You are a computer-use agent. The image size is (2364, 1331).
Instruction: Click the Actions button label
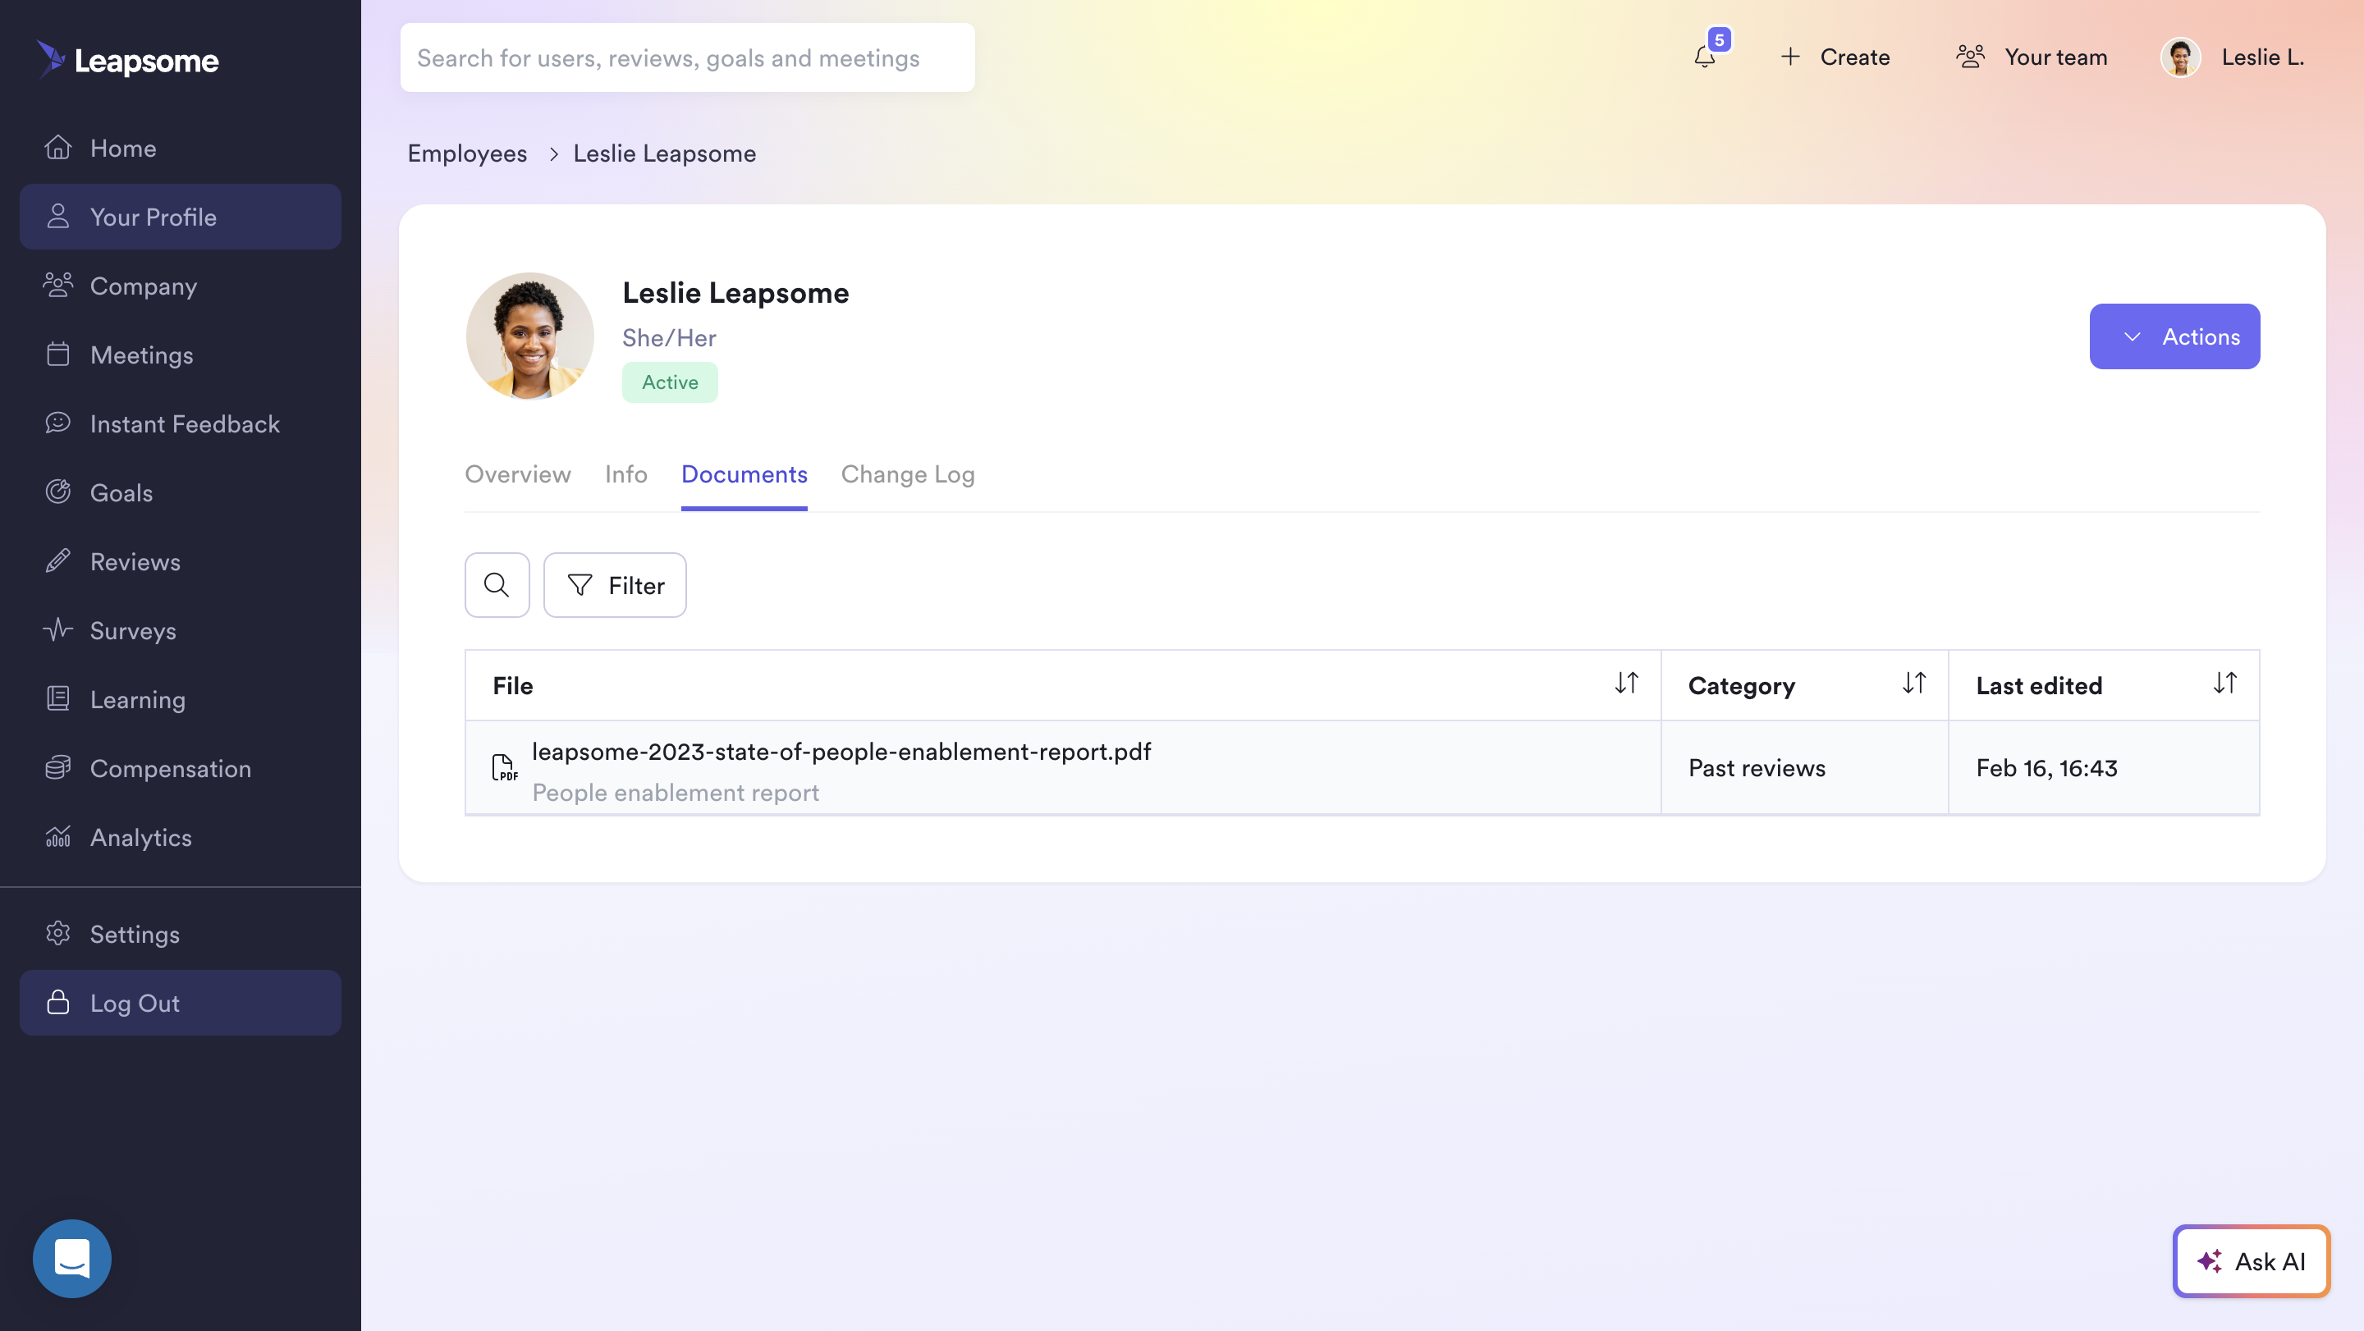point(2201,336)
